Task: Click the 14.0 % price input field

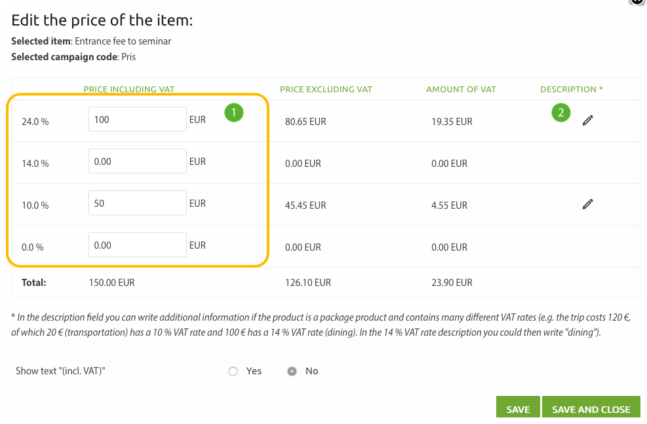Action: pos(137,161)
